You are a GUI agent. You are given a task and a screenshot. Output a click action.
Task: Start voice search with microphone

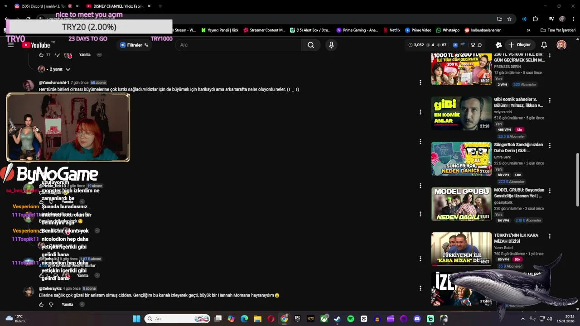331,45
